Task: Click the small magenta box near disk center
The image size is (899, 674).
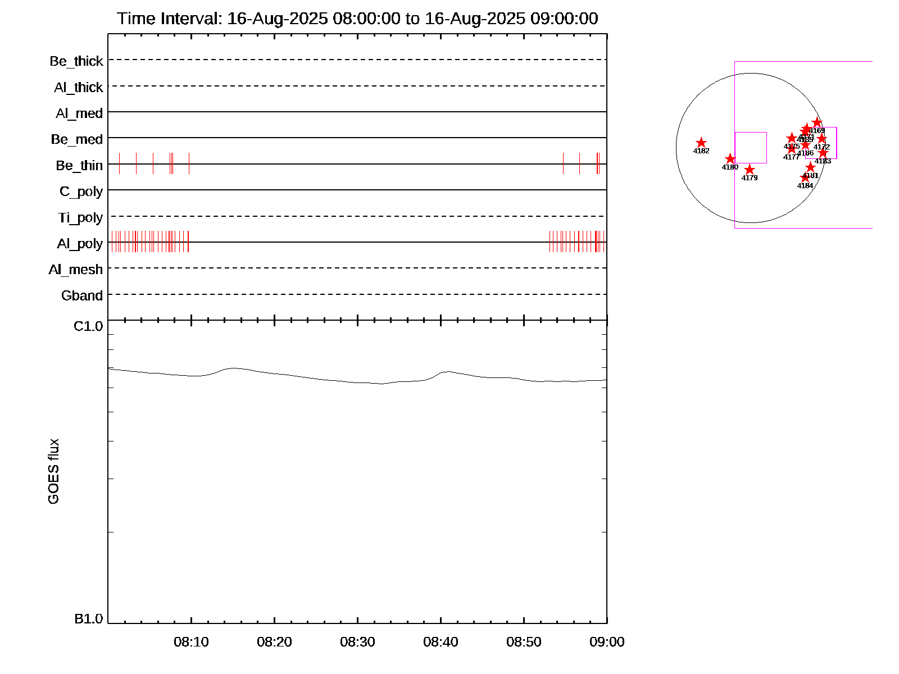Action: click(751, 148)
